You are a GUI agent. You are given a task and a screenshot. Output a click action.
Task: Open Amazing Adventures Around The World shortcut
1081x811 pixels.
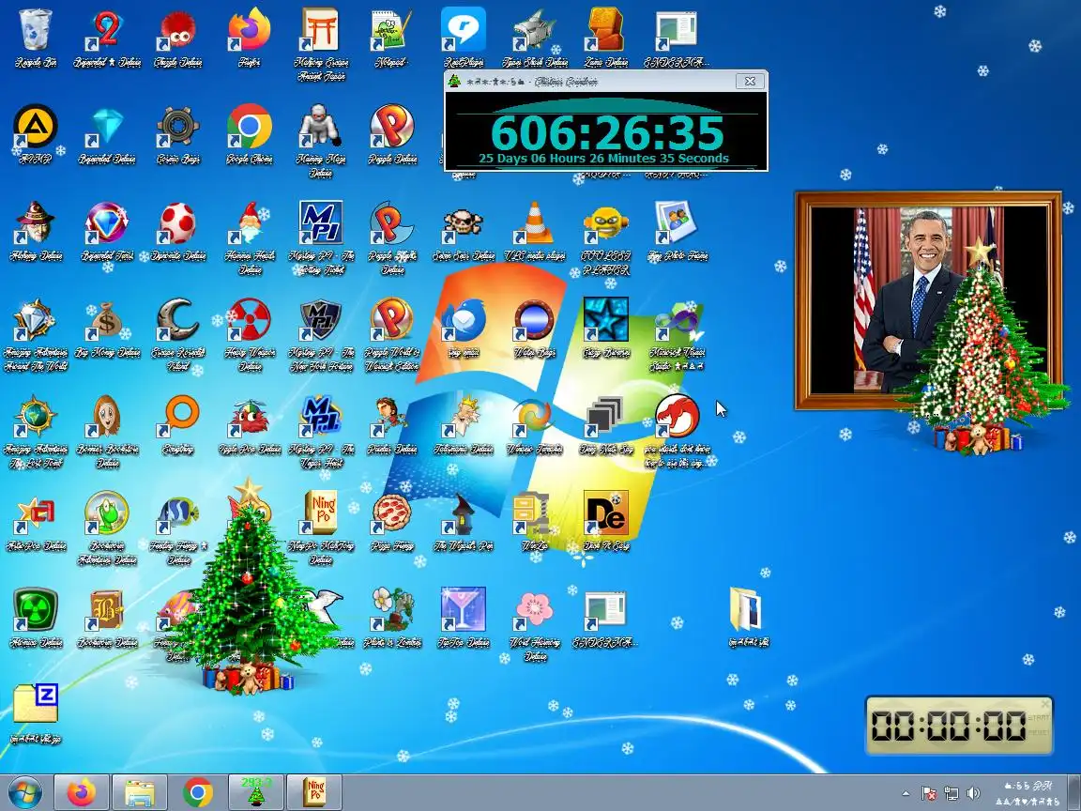36,334
